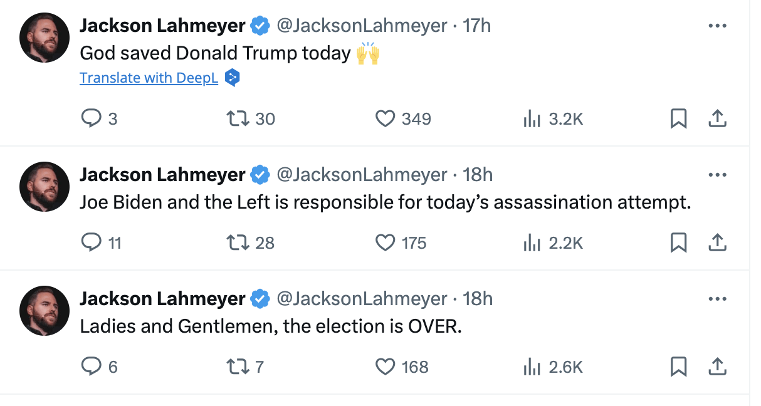Click the DeepL logo icon

[232, 78]
